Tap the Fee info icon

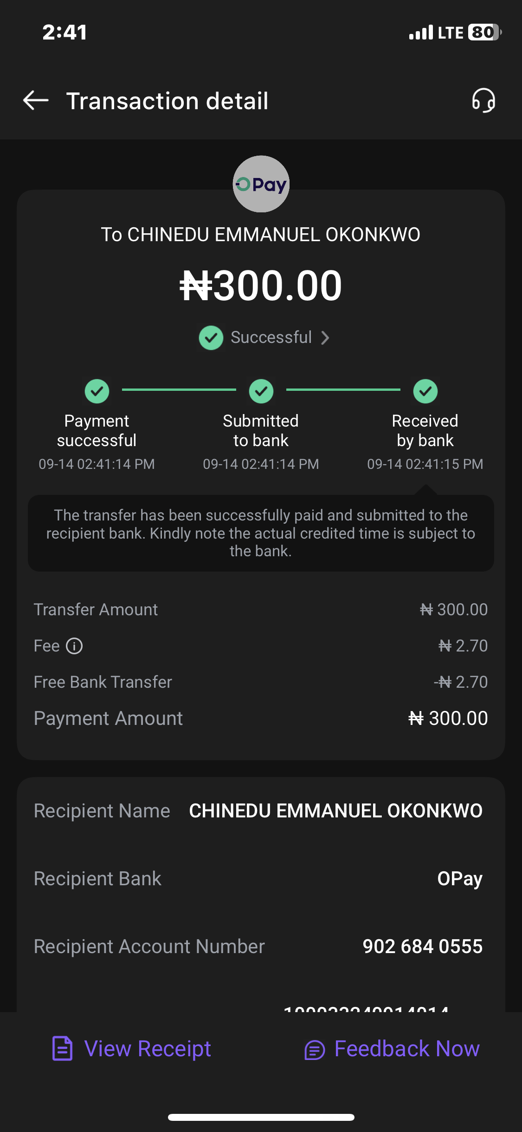[x=74, y=646]
